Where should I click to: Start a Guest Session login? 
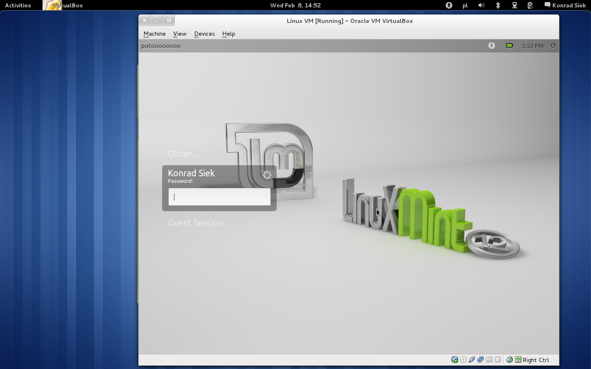(x=195, y=223)
